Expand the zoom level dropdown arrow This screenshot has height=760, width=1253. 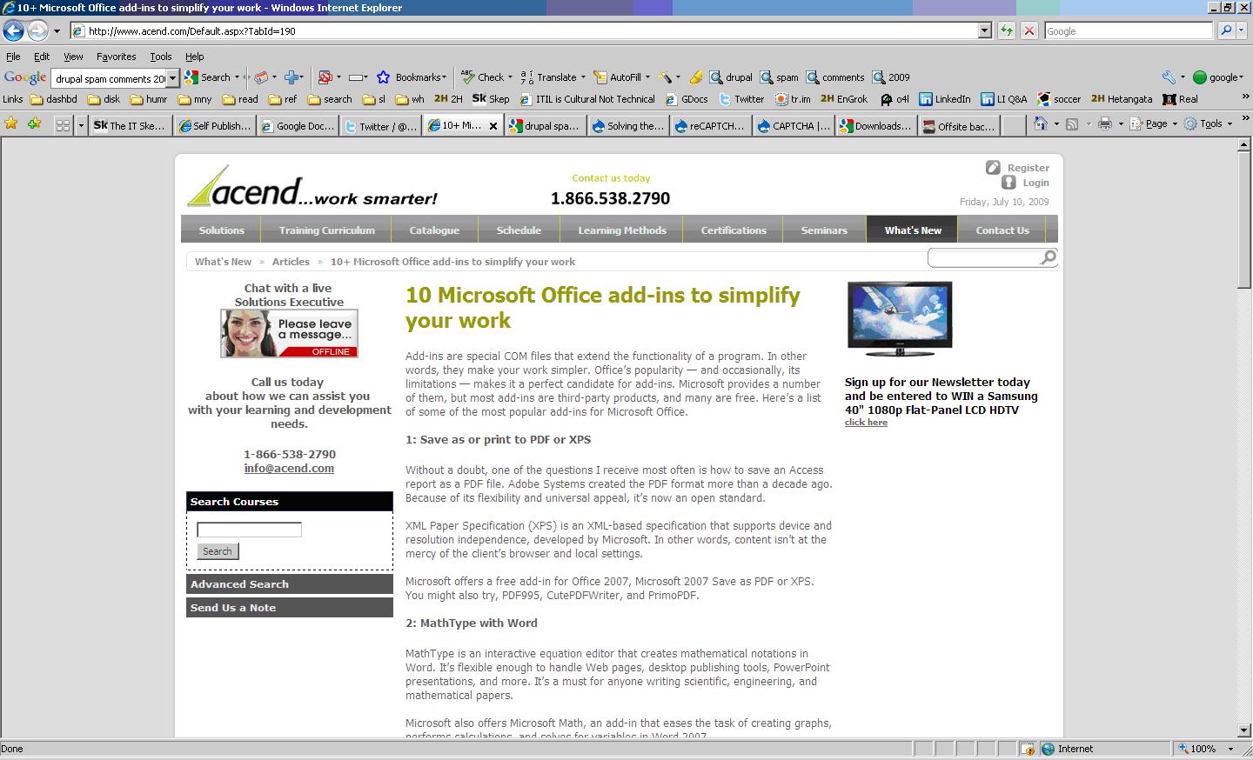(1230, 749)
